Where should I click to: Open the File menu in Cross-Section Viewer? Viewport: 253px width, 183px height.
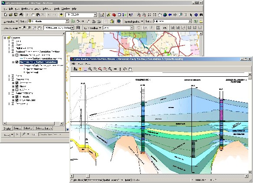tap(74, 64)
